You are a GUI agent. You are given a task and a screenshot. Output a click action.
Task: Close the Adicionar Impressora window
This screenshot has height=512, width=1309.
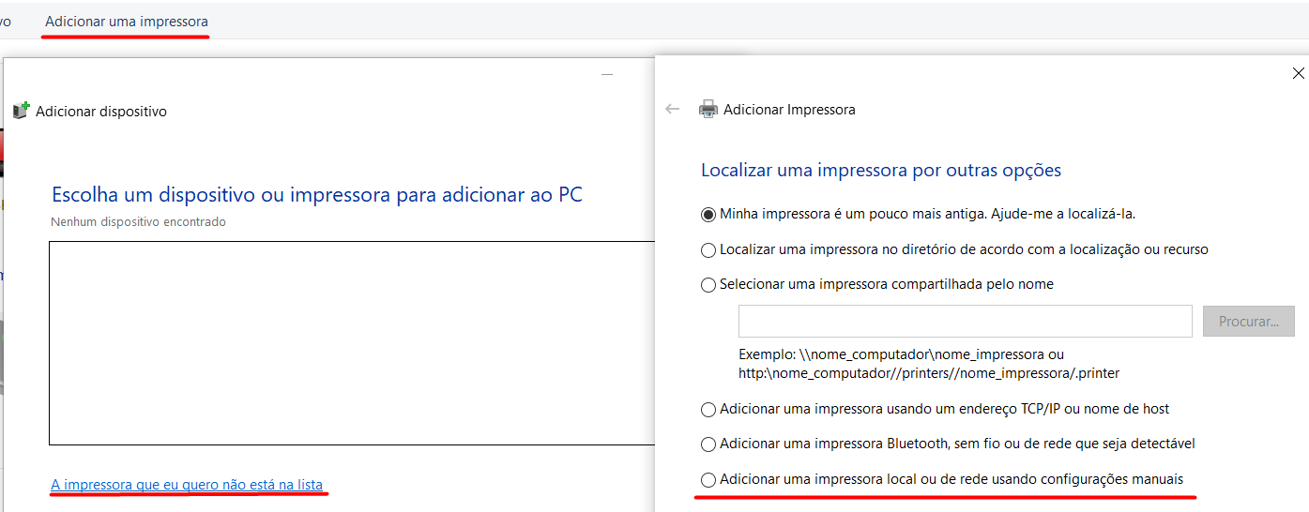coord(1299,73)
